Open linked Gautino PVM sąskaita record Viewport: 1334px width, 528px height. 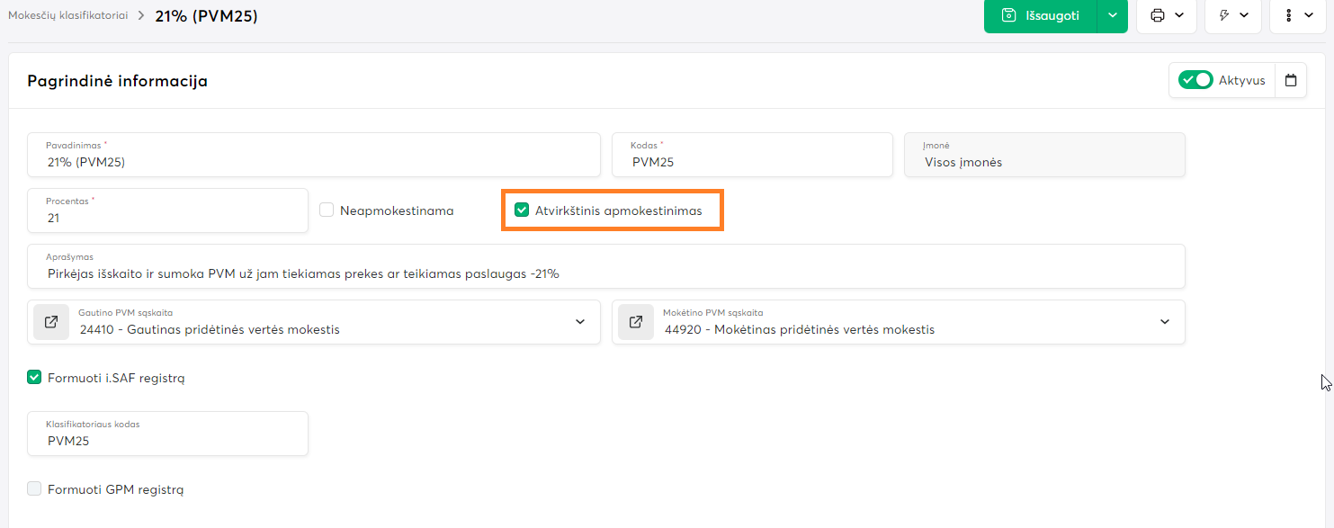tap(51, 322)
